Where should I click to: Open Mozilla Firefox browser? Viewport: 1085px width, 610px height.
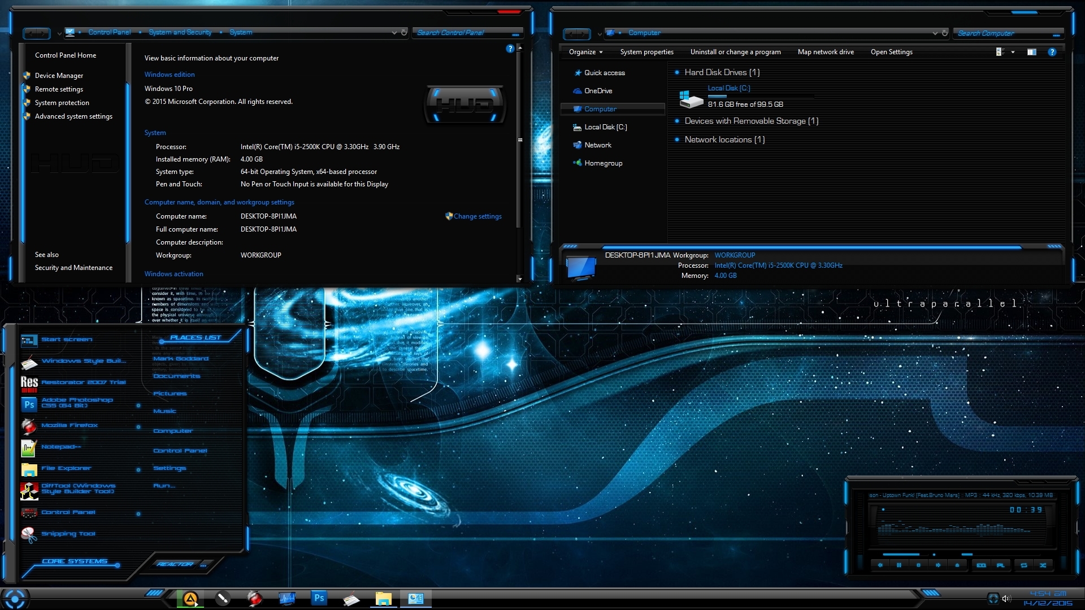68,425
